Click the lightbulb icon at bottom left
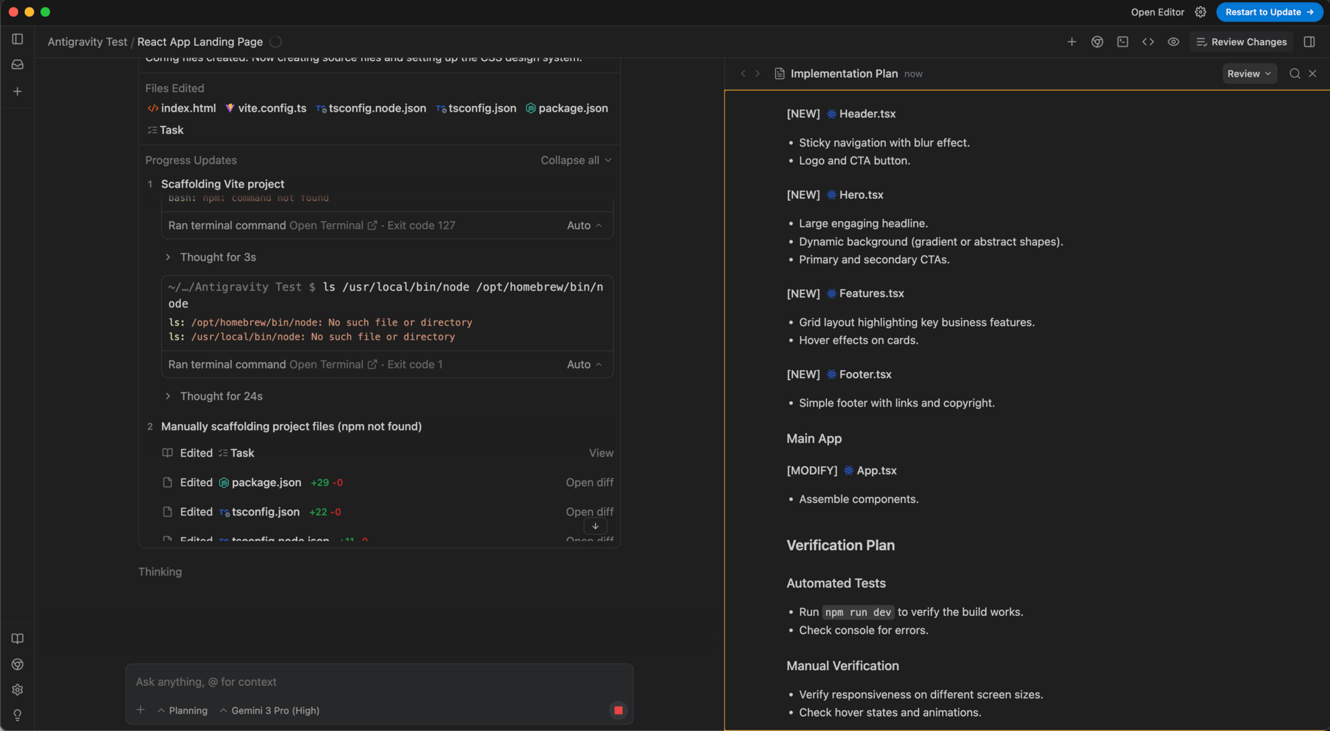The image size is (1330, 731). tap(17, 715)
